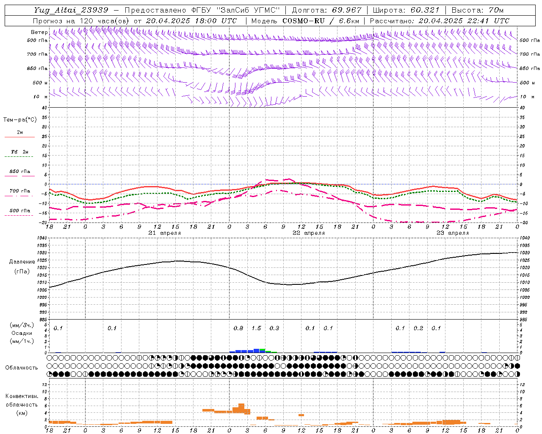Click the 0.2 precipitation amount
542x434 pixels.
point(418,328)
